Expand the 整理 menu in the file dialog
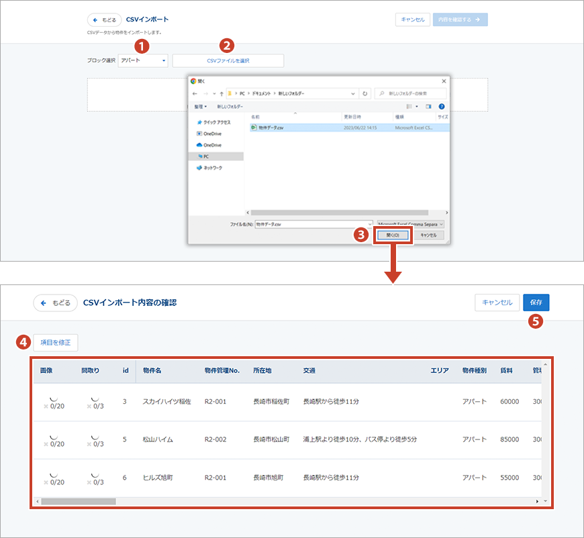The width and height of the screenshot is (584, 538). (199, 107)
